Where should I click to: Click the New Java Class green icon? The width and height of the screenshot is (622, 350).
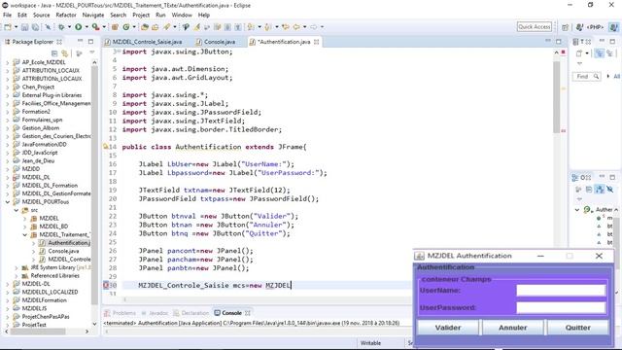pos(126,27)
